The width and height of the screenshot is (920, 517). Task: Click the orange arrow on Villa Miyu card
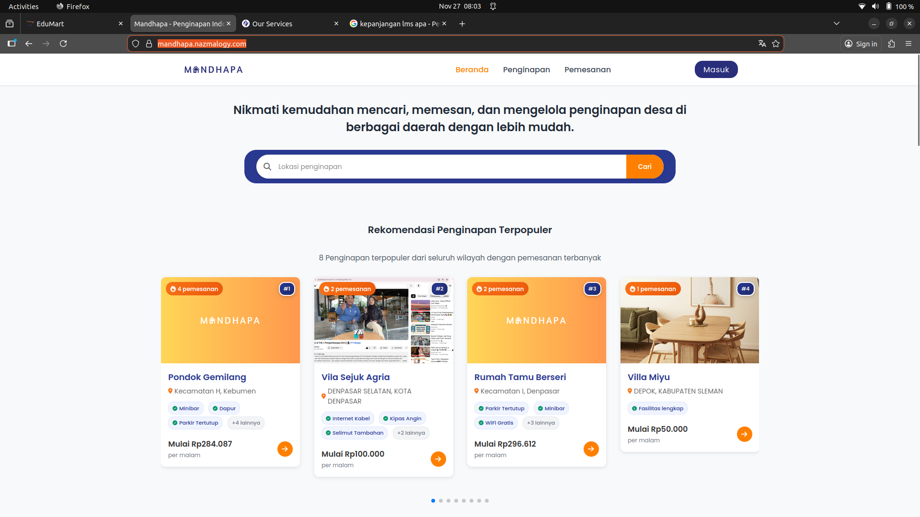(x=744, y=434)
